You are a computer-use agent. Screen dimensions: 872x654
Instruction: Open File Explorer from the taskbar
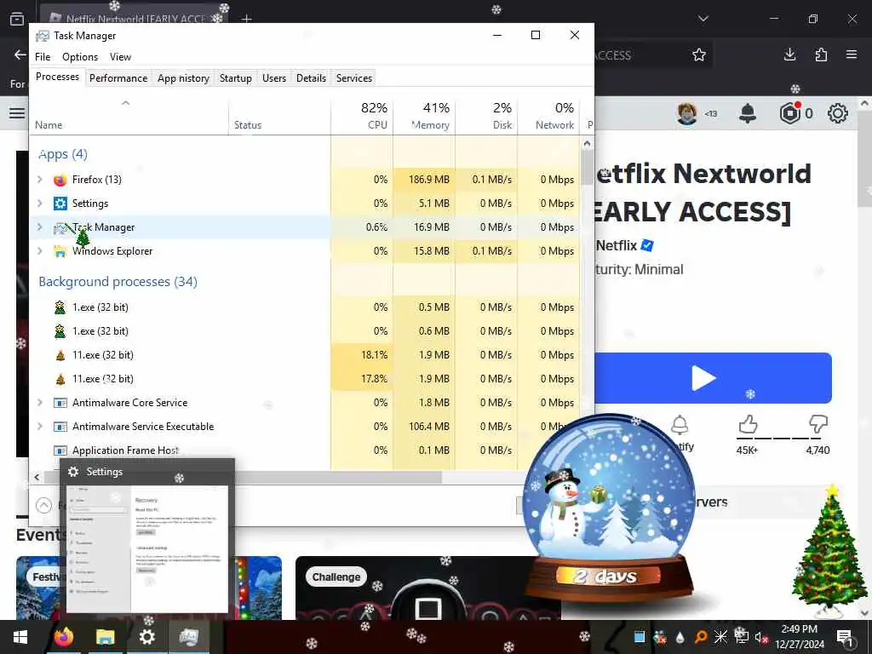pyautogui.click(x=105, y=637)
